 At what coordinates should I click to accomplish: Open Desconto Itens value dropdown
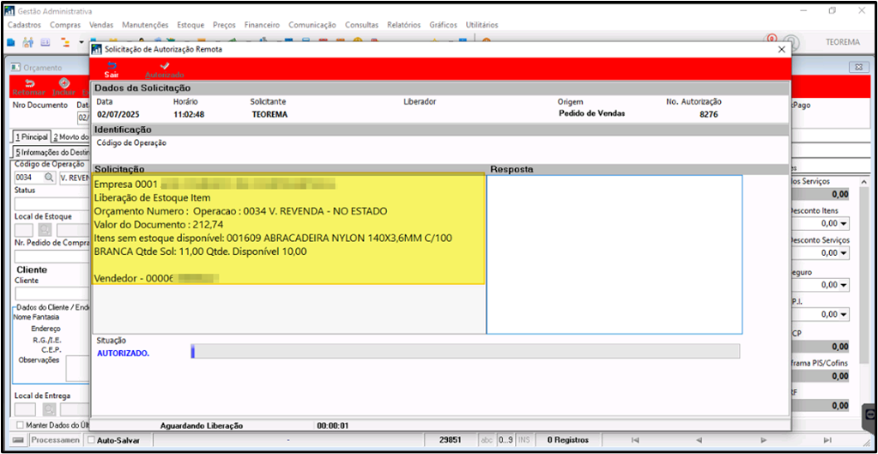845,223
